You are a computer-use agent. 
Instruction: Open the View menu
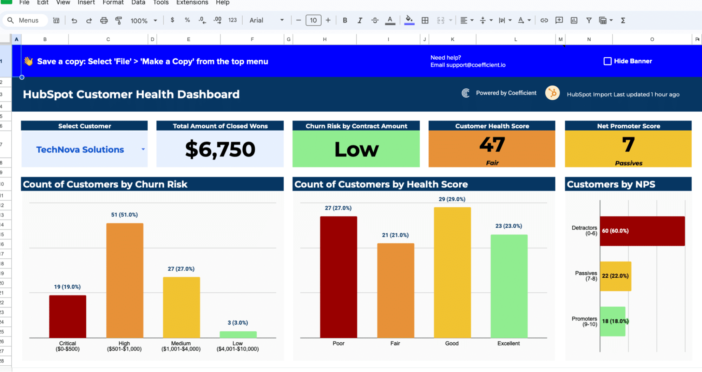(x=63, y=3)
